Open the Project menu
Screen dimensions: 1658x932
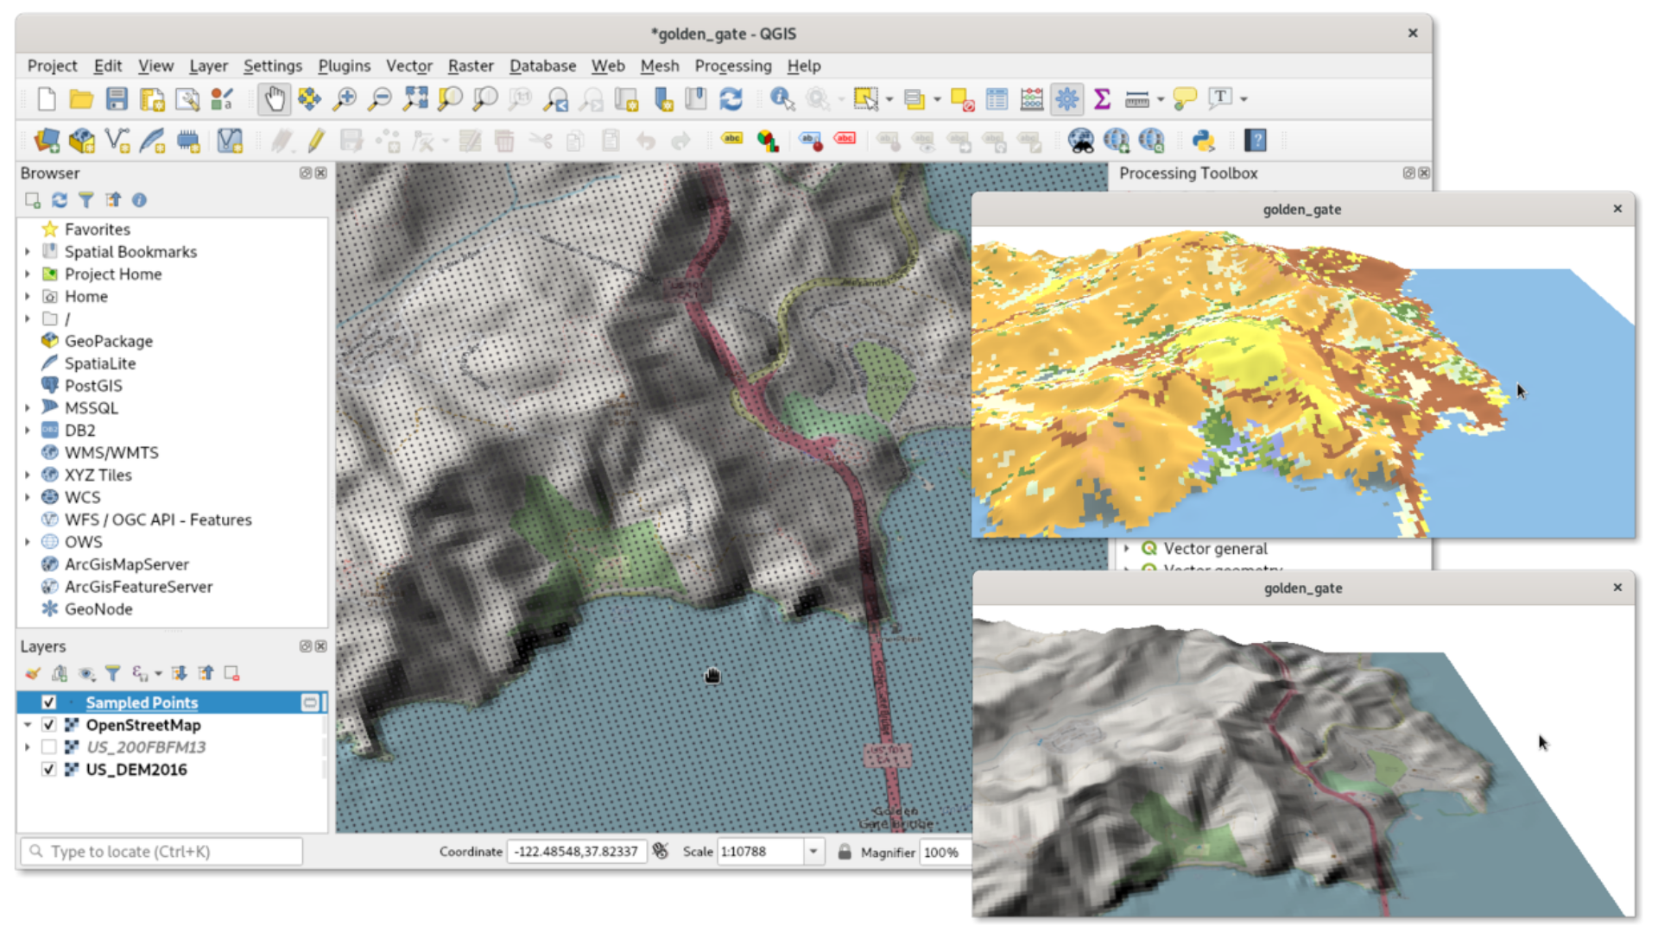[52, 66]
